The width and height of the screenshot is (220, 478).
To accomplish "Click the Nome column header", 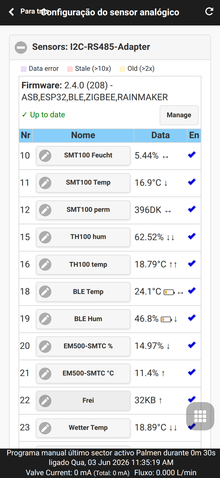I will click(83, 135).
